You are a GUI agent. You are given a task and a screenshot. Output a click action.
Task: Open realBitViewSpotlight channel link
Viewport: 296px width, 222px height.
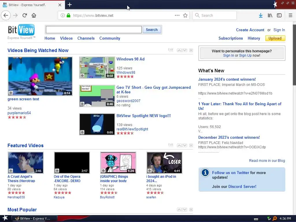click(132, 129)
